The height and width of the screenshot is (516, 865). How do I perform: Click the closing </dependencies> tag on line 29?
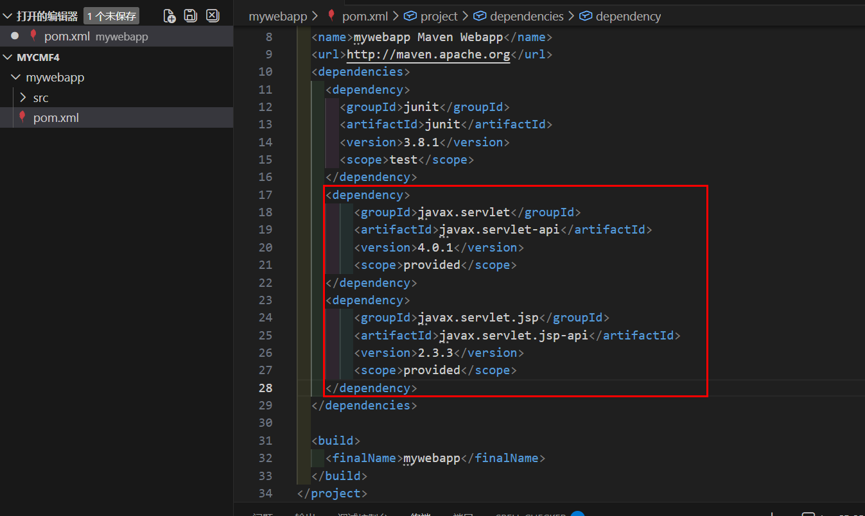click(x=364, y=405)
